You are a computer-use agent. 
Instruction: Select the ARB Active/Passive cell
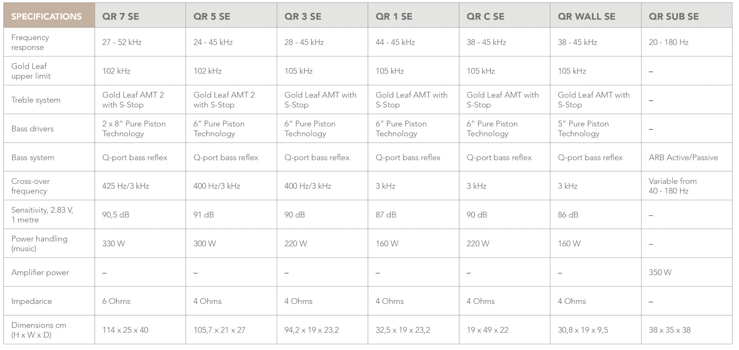(x=683, y=158)
